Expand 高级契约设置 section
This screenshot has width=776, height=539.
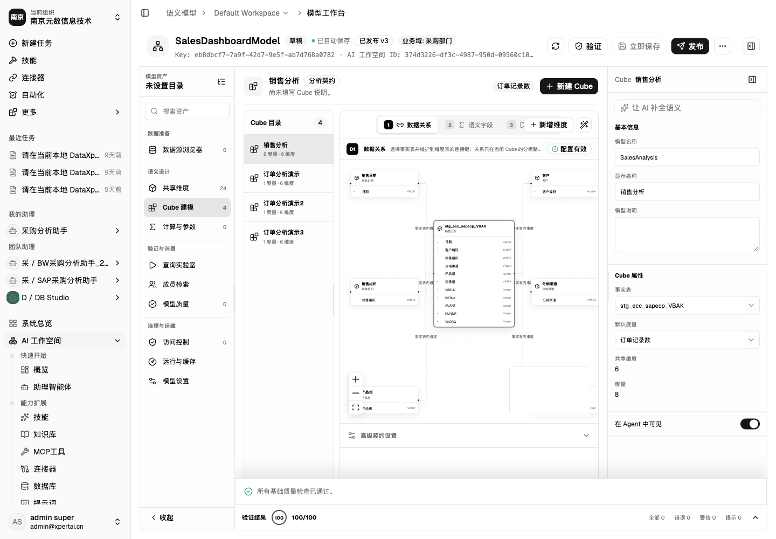coord(469,436)
